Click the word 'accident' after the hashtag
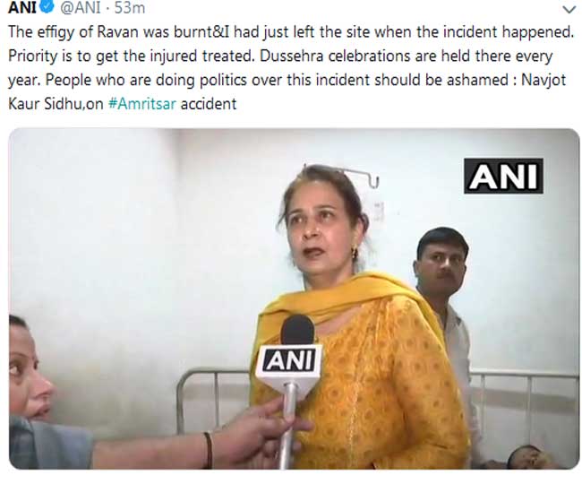Screen dimensions: 582x484 (209, 104)
